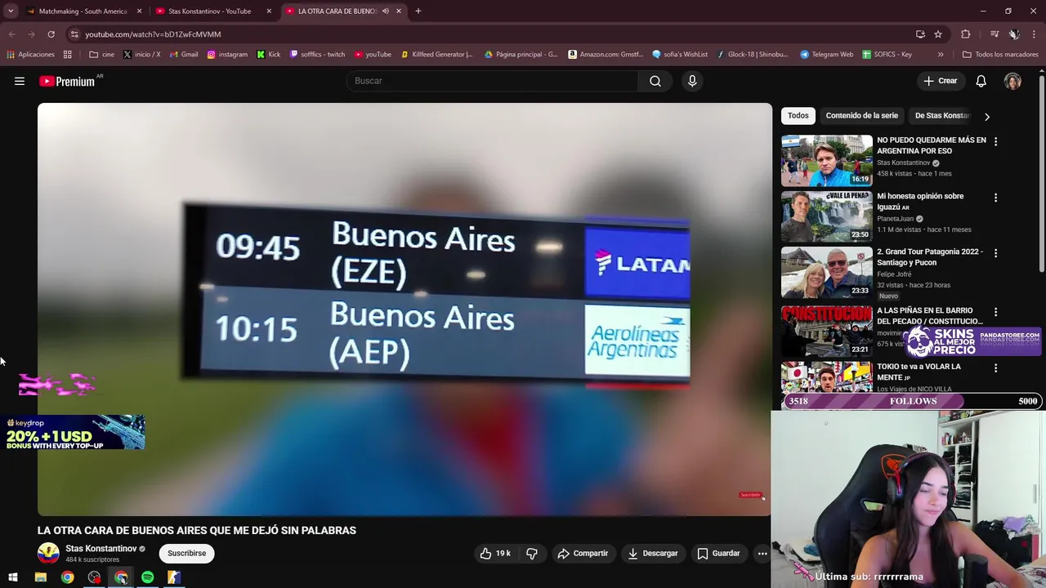Open the Kick bookmark

[268, 55]
